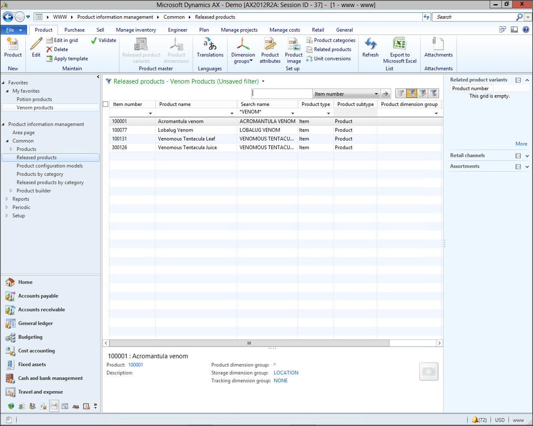The image size is (533, 426).
Task: Click the LOCATION storage dimension link
Action: pos(286,373)
